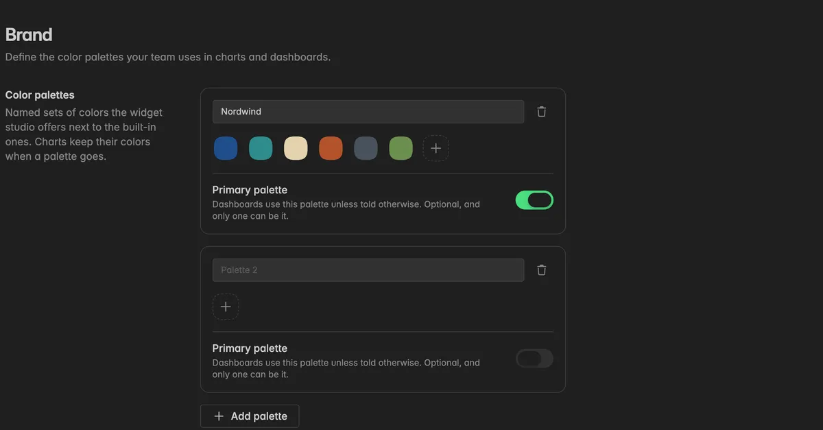The height and width of the screenshot is (430, 823).
Task: Choose the cream beige swatch
Action: pyautogui.click(x=296, y=148)
